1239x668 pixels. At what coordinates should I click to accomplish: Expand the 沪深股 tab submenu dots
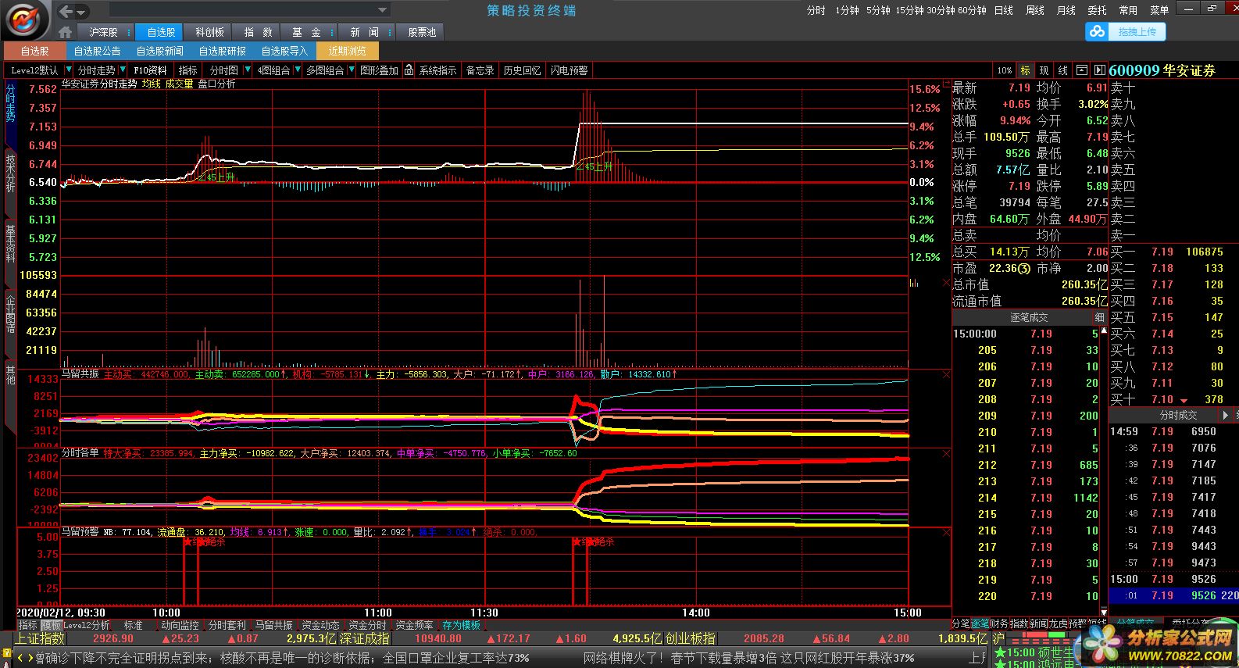[x=129, y=33]
